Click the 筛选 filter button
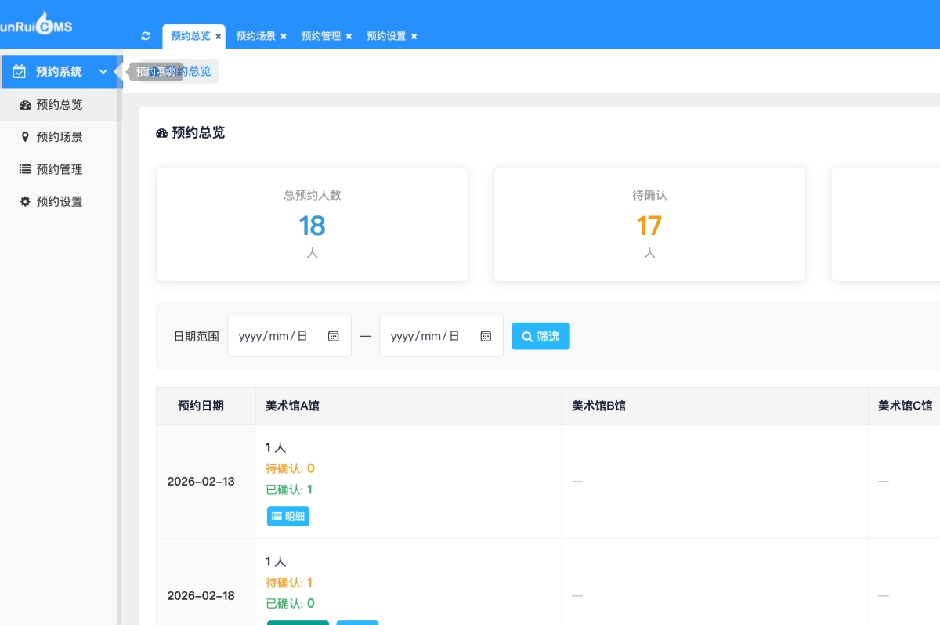The height and width of the screenshot is (625, 940). tap(540, 336)
